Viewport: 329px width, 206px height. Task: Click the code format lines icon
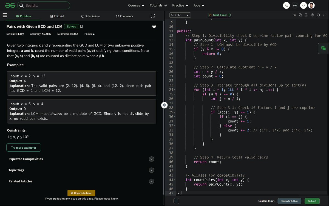294,15
